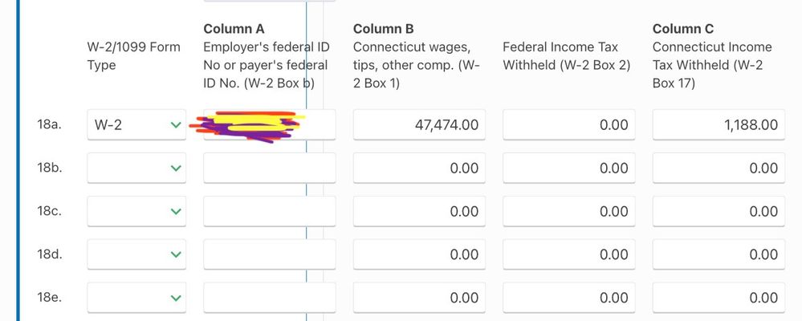Click the 18e Column C tax withheld field

pyautogui.click(x=719, y=298)
